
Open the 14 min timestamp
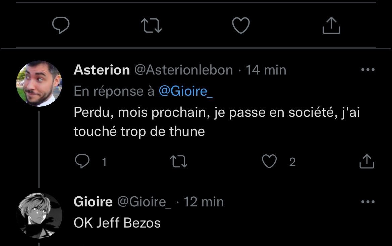pyautogui.click(x=266, y=70)
